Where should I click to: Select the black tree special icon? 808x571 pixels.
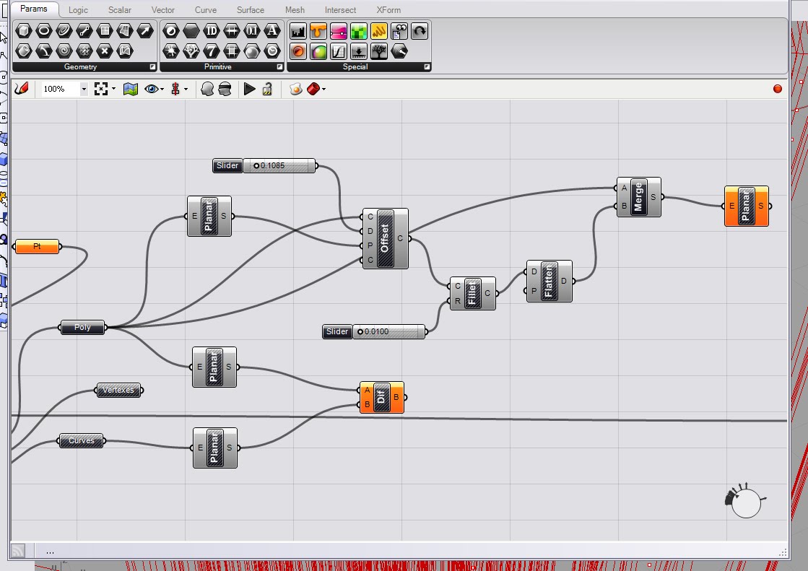(x=379, y=51)
